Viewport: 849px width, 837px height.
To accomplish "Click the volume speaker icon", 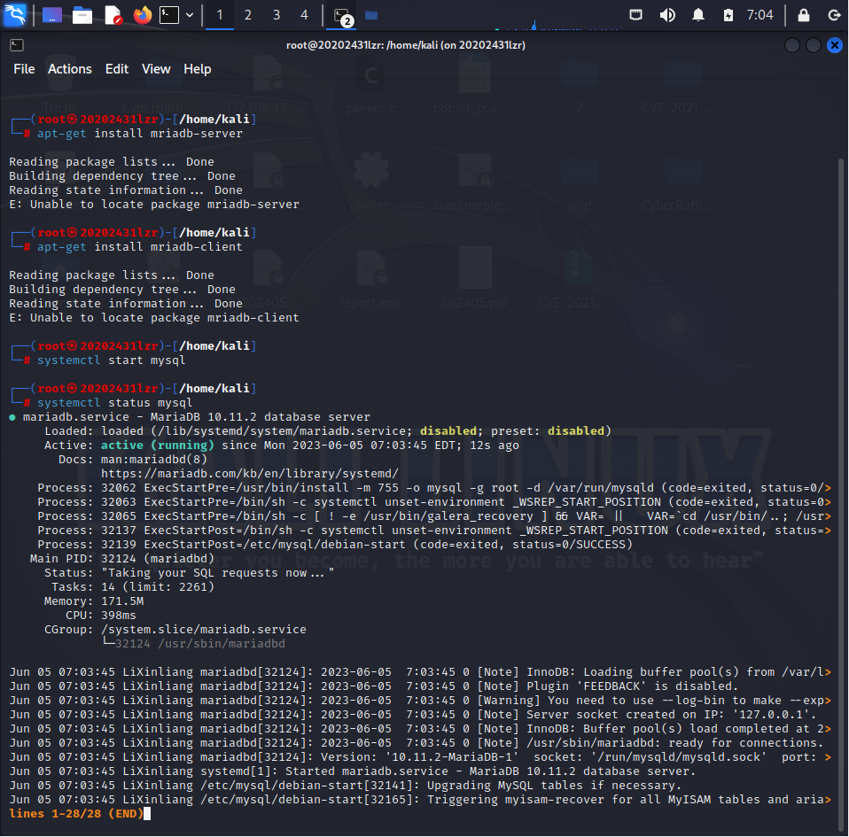I will click(x=667, y=14).
